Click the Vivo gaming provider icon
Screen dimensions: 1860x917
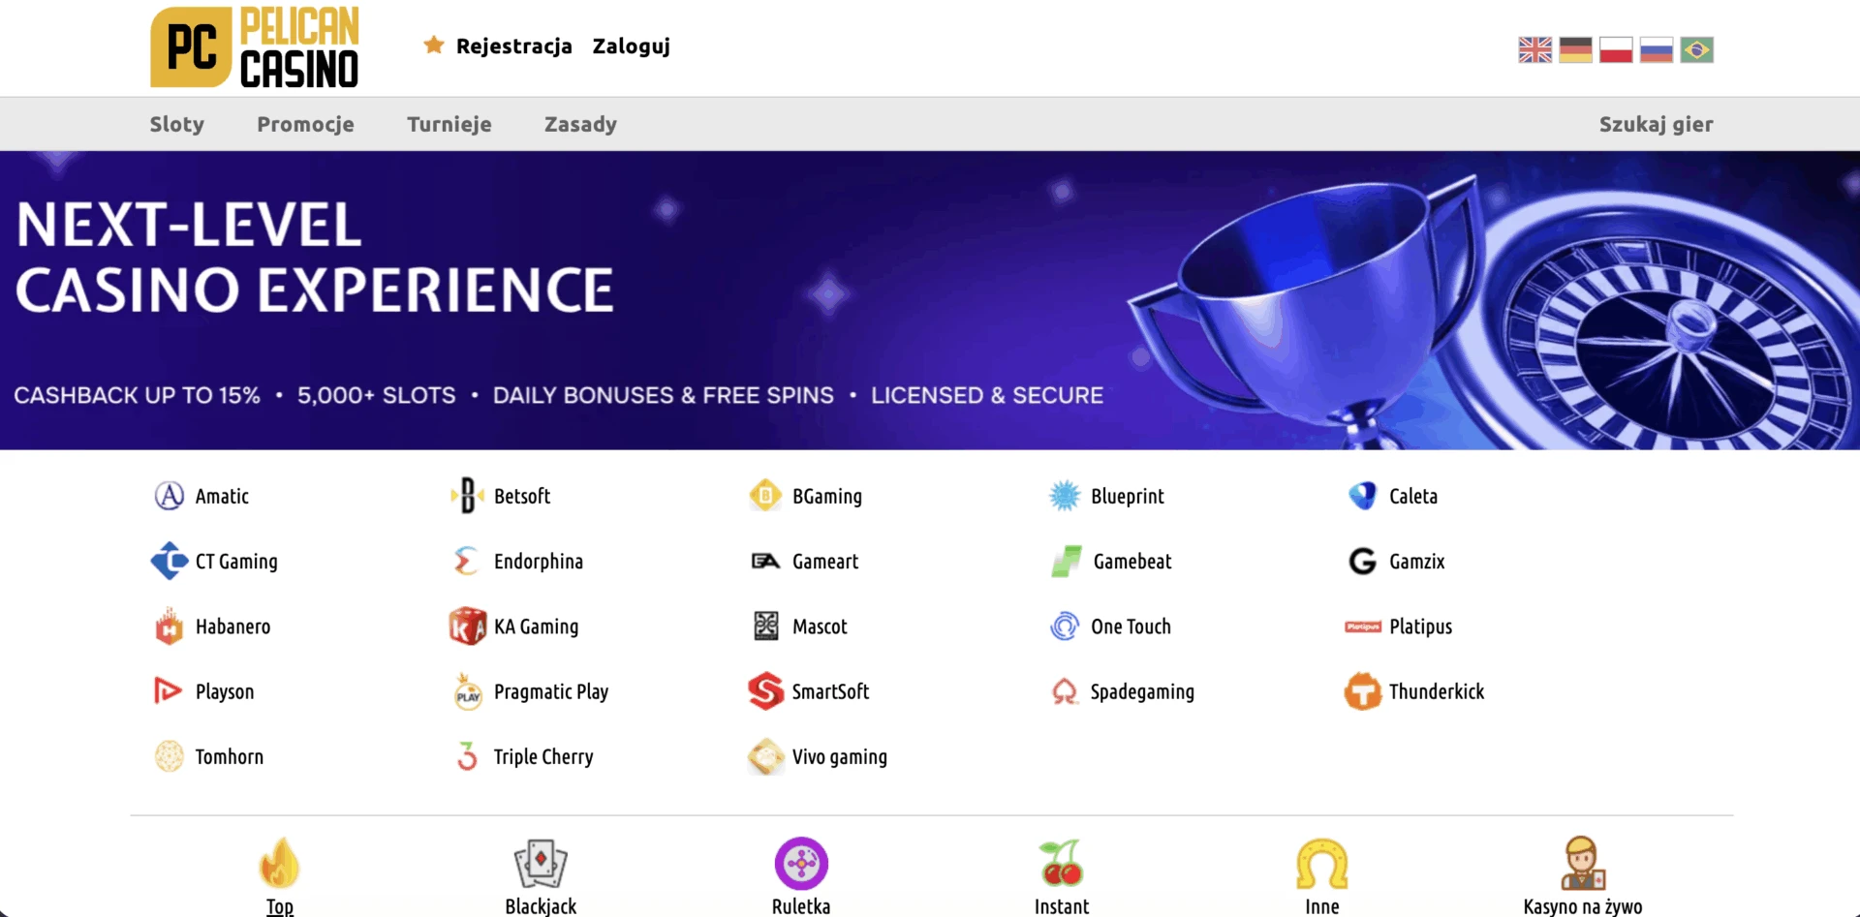pyautogui.click(x=766, y=756)
